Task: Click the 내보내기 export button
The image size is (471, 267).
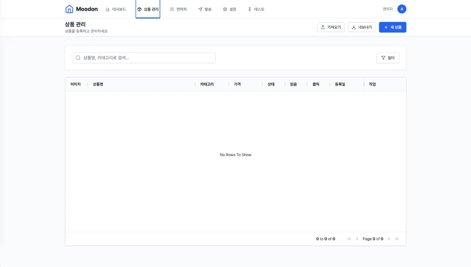Action: click(x=362, y=27)
